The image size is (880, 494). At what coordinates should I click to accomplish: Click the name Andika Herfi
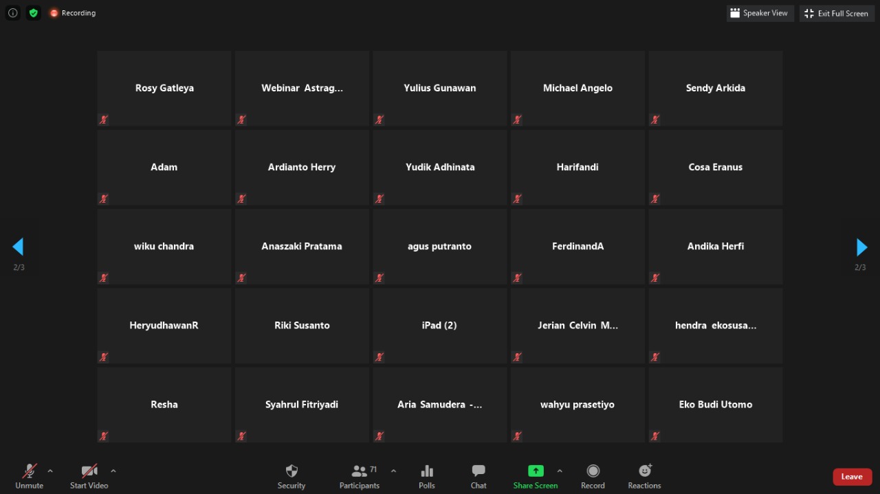tap(716, 246)
